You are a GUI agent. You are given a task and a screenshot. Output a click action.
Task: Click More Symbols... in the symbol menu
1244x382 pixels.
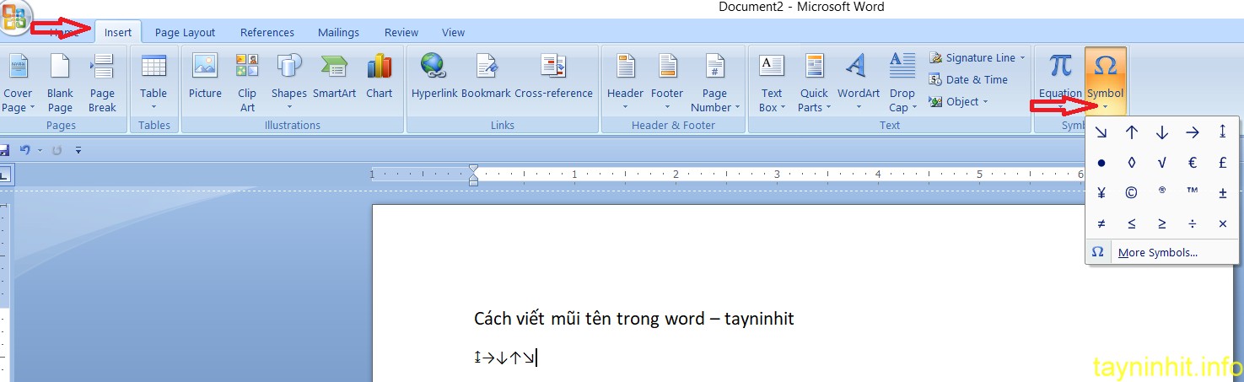(x=1157, y=252)
